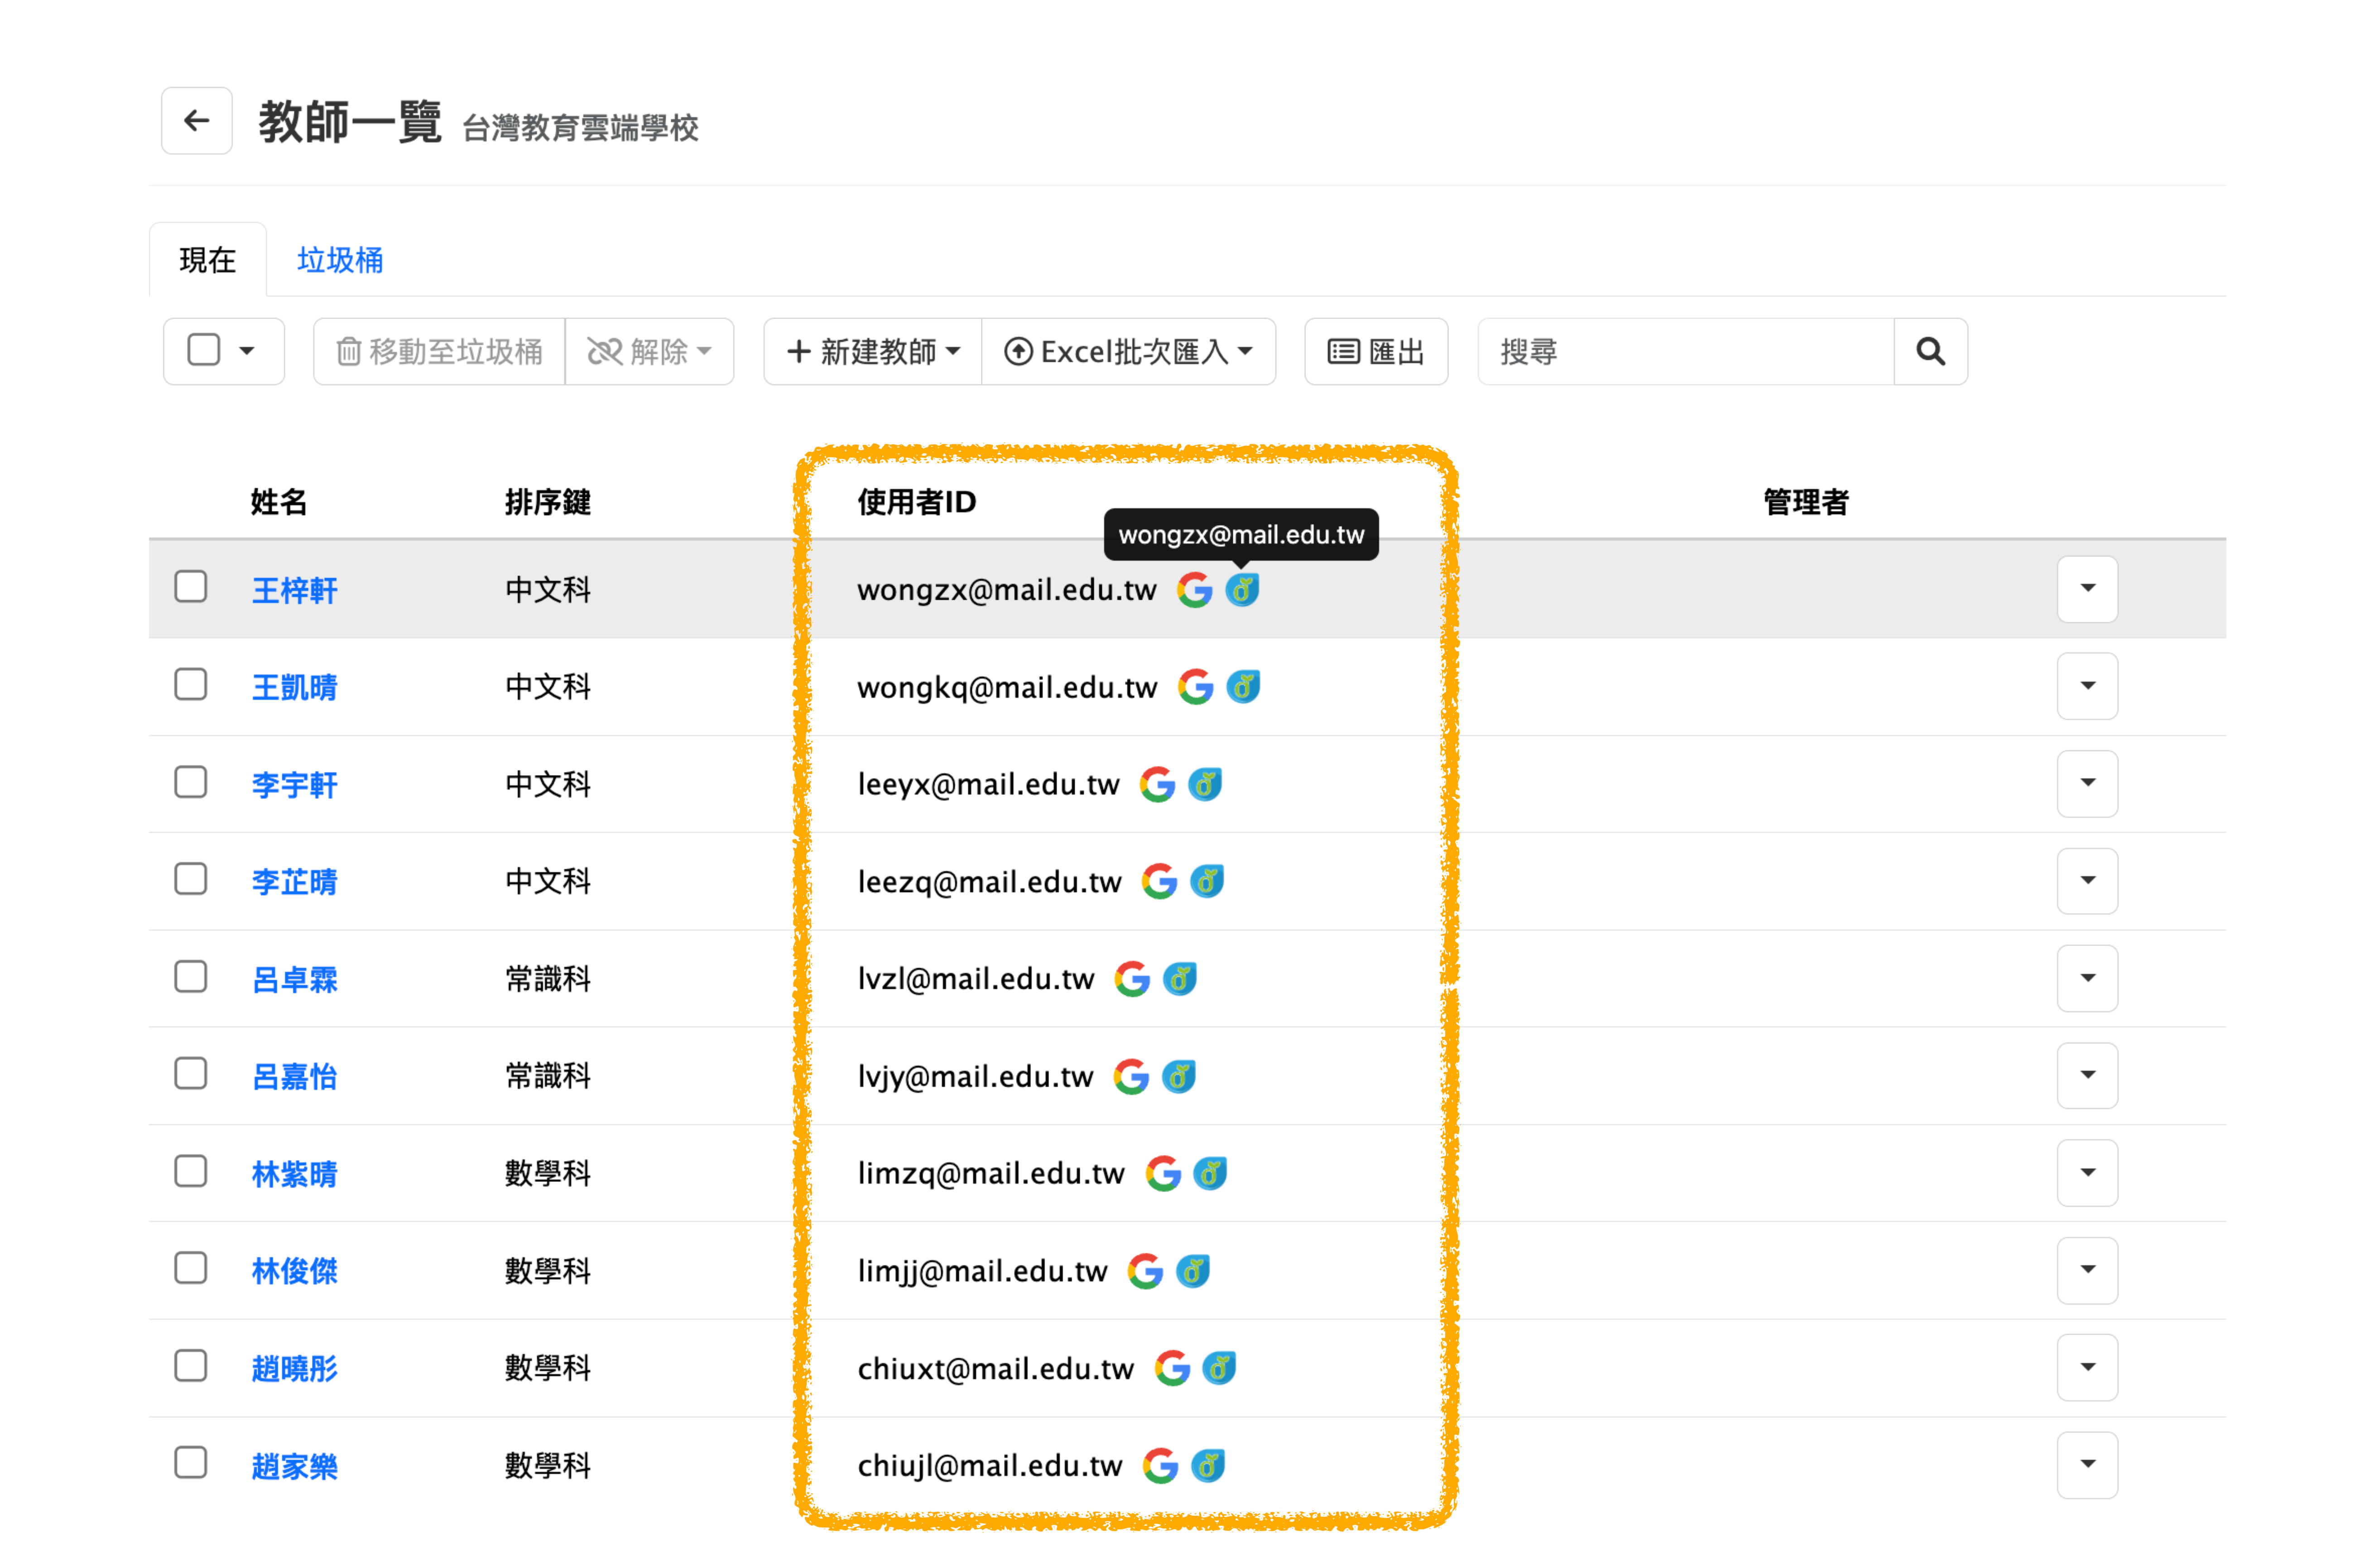
Task: Open the Excel批次匯入 menu
Action: (x=1129, y=352)
